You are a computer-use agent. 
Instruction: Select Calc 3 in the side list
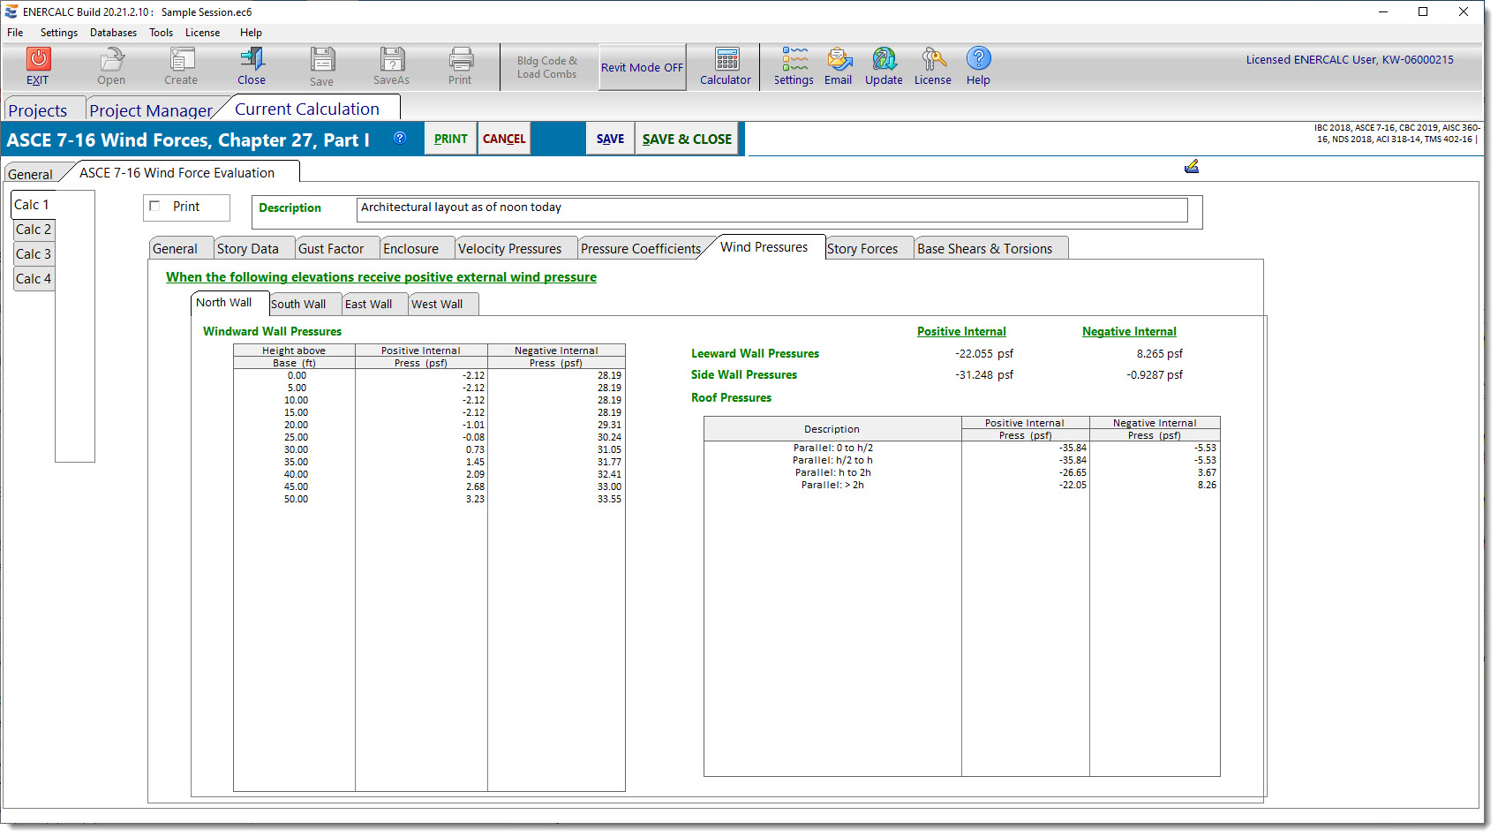coord(34,254)
